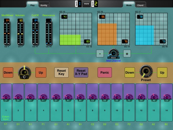Click the purple knob above pad 14
173x130 pixels.
pyautogui.click(x=167, y=97)
